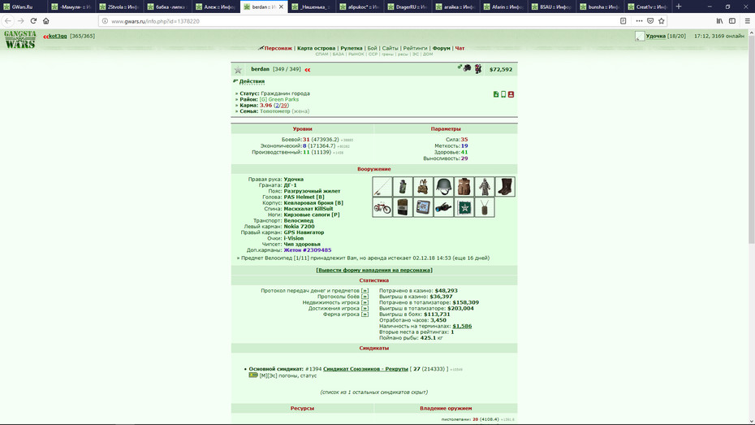This screenshot has width=755, height=425.
Task: Open the [G] Green Parks district link
Action: point(278,99)
